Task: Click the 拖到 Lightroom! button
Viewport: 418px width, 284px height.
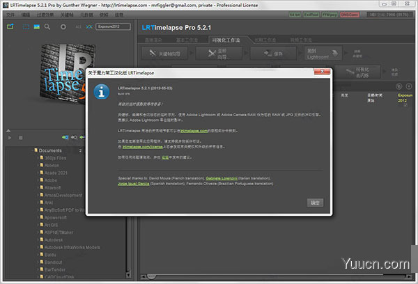Action: tap(323, 54)
